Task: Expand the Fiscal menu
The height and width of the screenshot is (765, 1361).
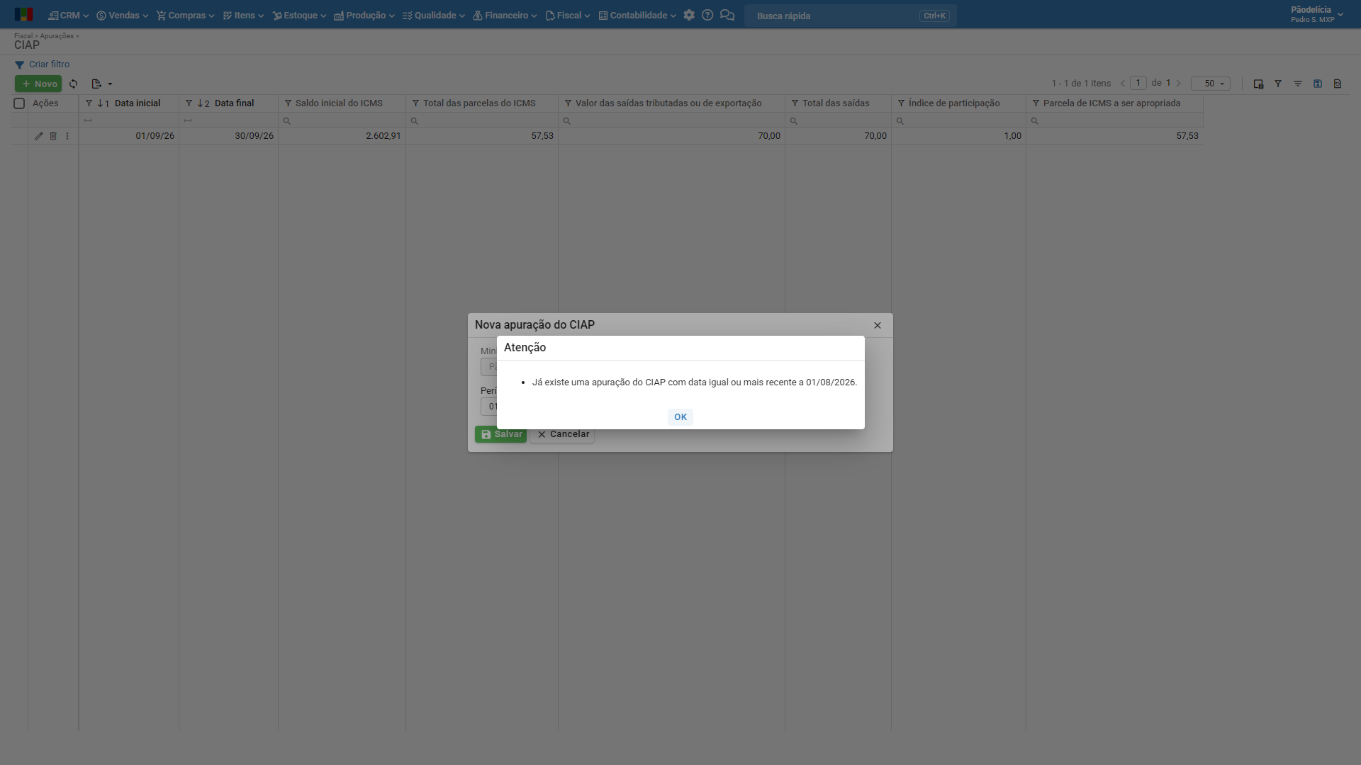Action: coord(568,16)
